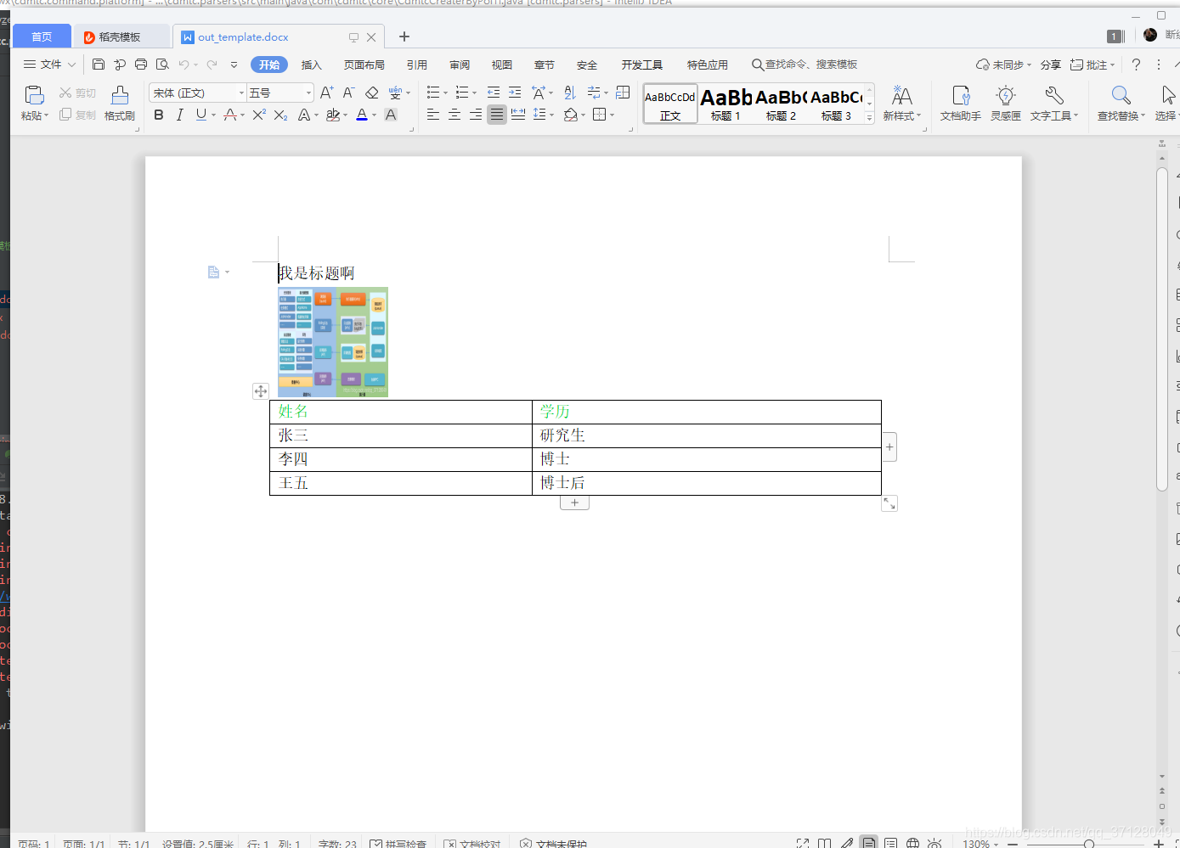Click the 未同步 sync status button
This screenshot has width=1180, height=848.
[x=1003, y=65]
